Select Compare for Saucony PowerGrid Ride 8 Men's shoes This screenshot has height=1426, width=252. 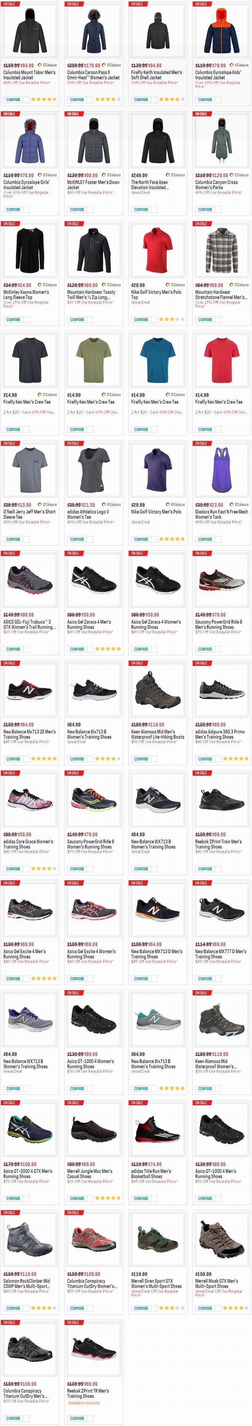pos(205,649)
